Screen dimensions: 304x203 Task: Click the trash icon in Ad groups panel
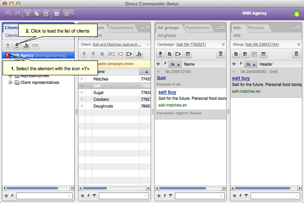coord(221,54)
